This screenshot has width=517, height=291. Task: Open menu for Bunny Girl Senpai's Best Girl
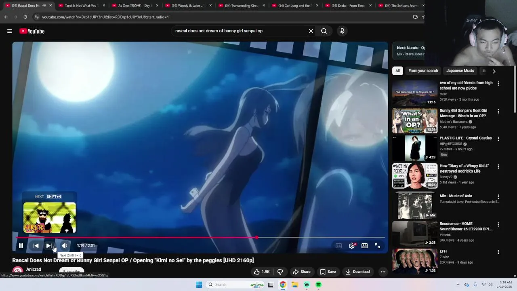point(498,111)
